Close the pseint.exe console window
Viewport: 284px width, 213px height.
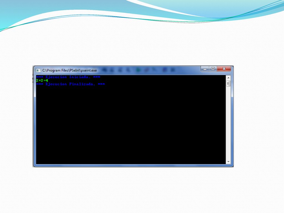(224, 69)
